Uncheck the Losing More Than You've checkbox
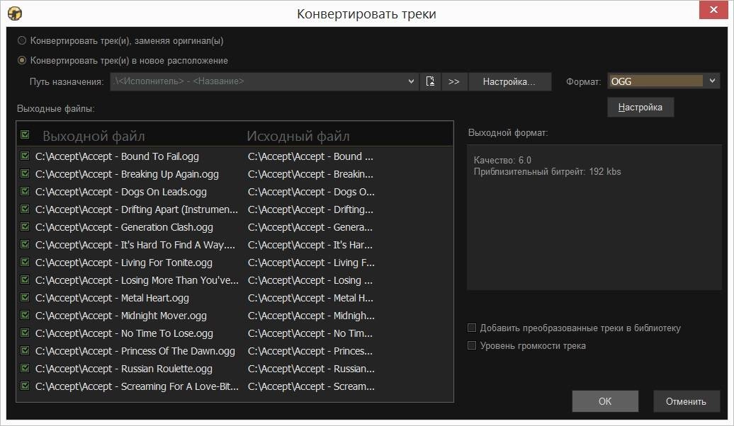Viewport: 734px width, 426px height. 26,280
